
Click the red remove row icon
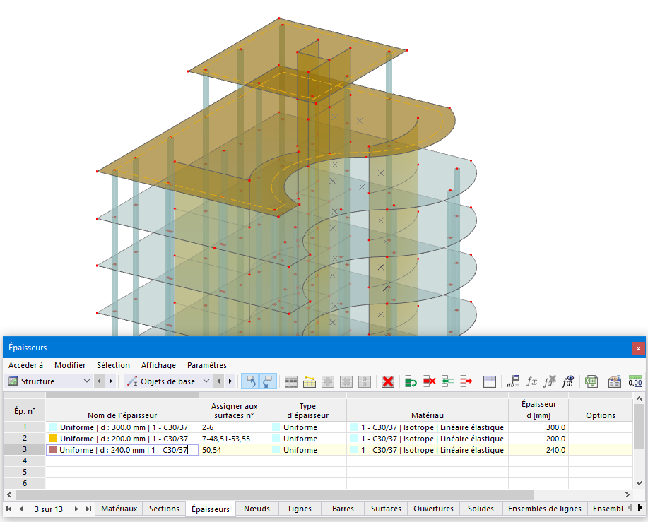[x=430, y=381]
